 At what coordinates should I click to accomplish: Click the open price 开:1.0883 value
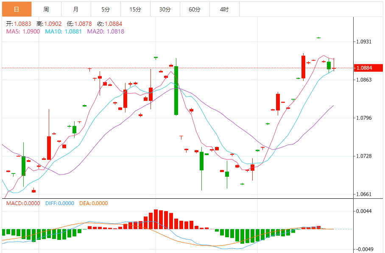pos(19,24)
